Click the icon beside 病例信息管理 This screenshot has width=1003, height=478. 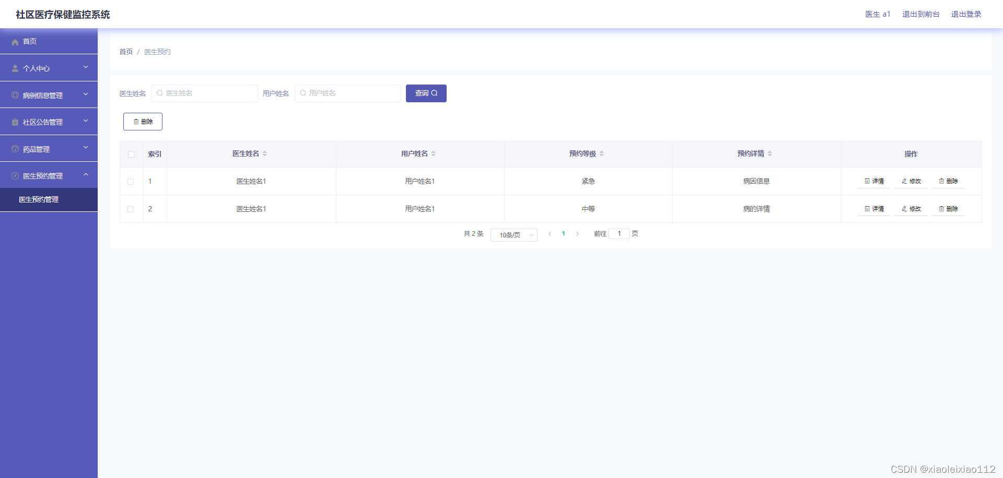click(15, 95)
